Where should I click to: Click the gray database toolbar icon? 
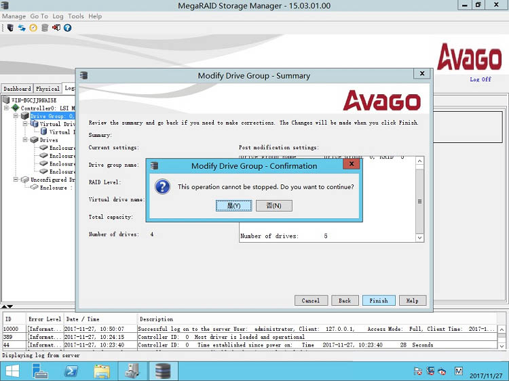tap(45, 28)
